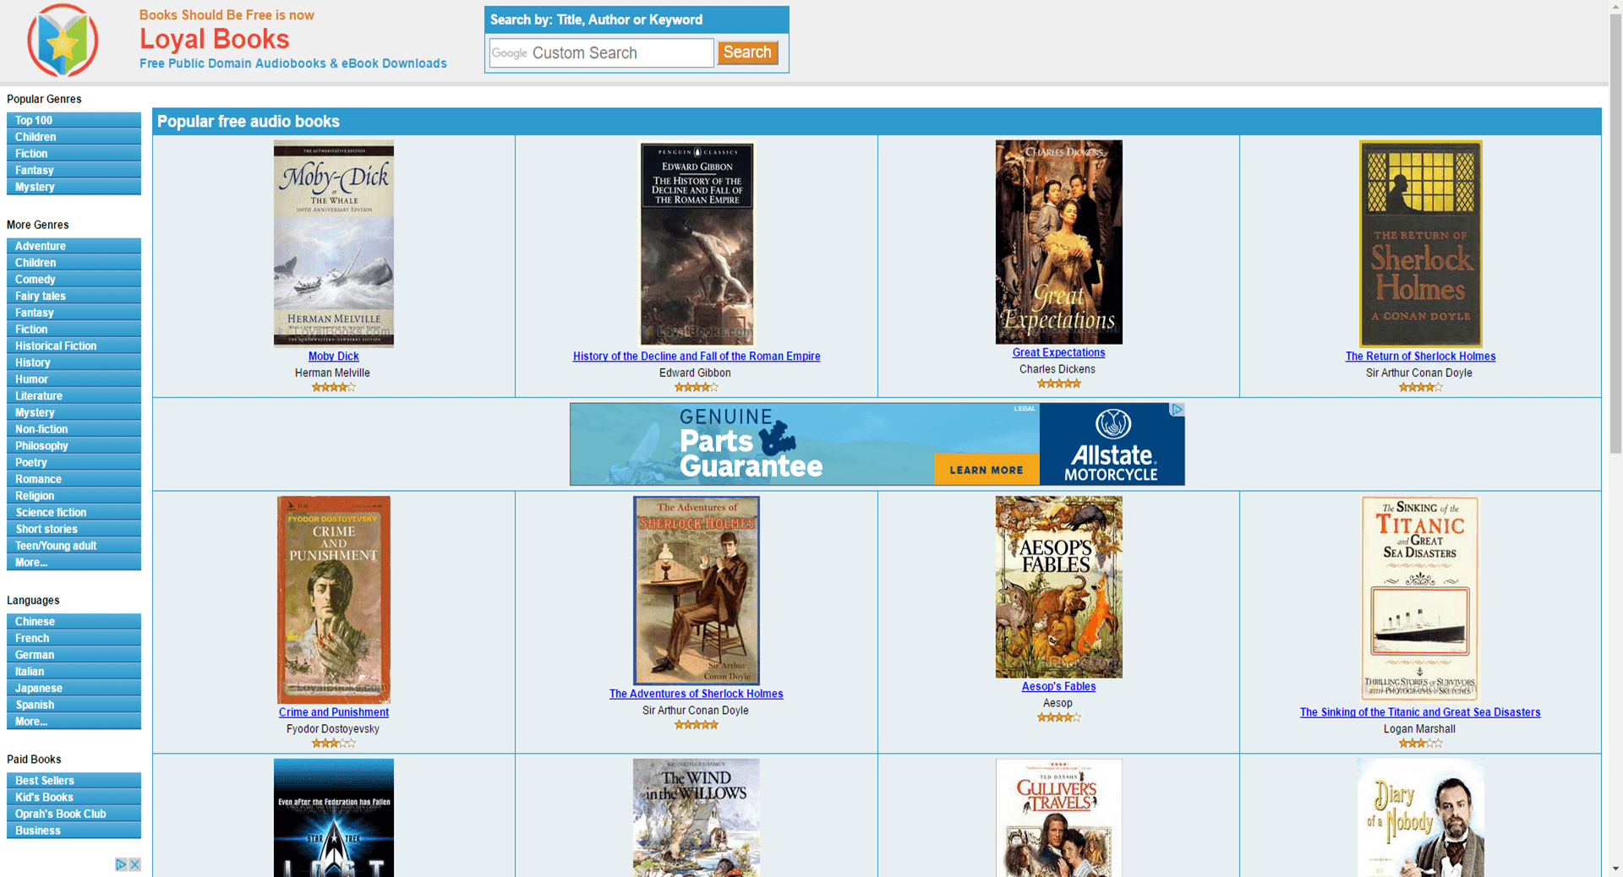This screenshot has width=1623, height=877.
Task: Select the Comedy genre
Action: coord(74,279)
